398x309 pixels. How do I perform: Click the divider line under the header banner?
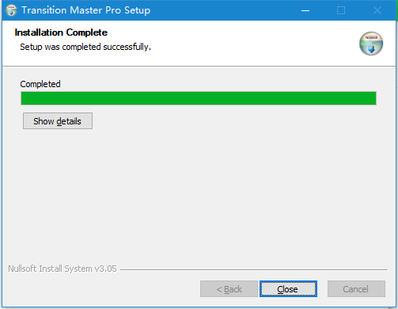click(x=199, y=66)
